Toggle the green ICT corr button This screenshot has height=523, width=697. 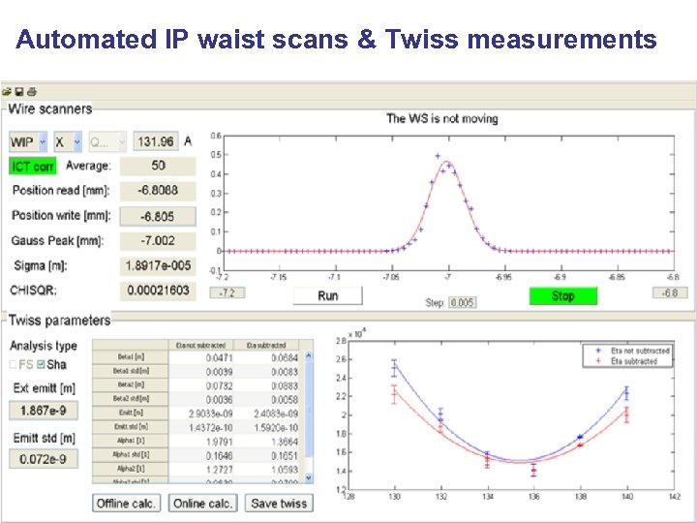click(x=33, y=167)
